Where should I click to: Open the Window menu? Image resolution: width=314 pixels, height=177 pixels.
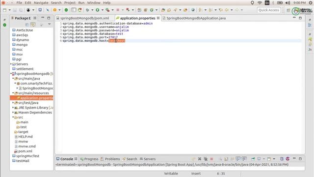click(94, 3)
